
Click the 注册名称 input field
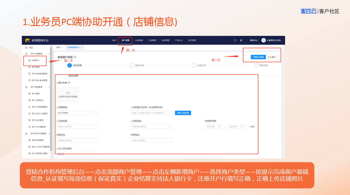(x=77, y=127)
